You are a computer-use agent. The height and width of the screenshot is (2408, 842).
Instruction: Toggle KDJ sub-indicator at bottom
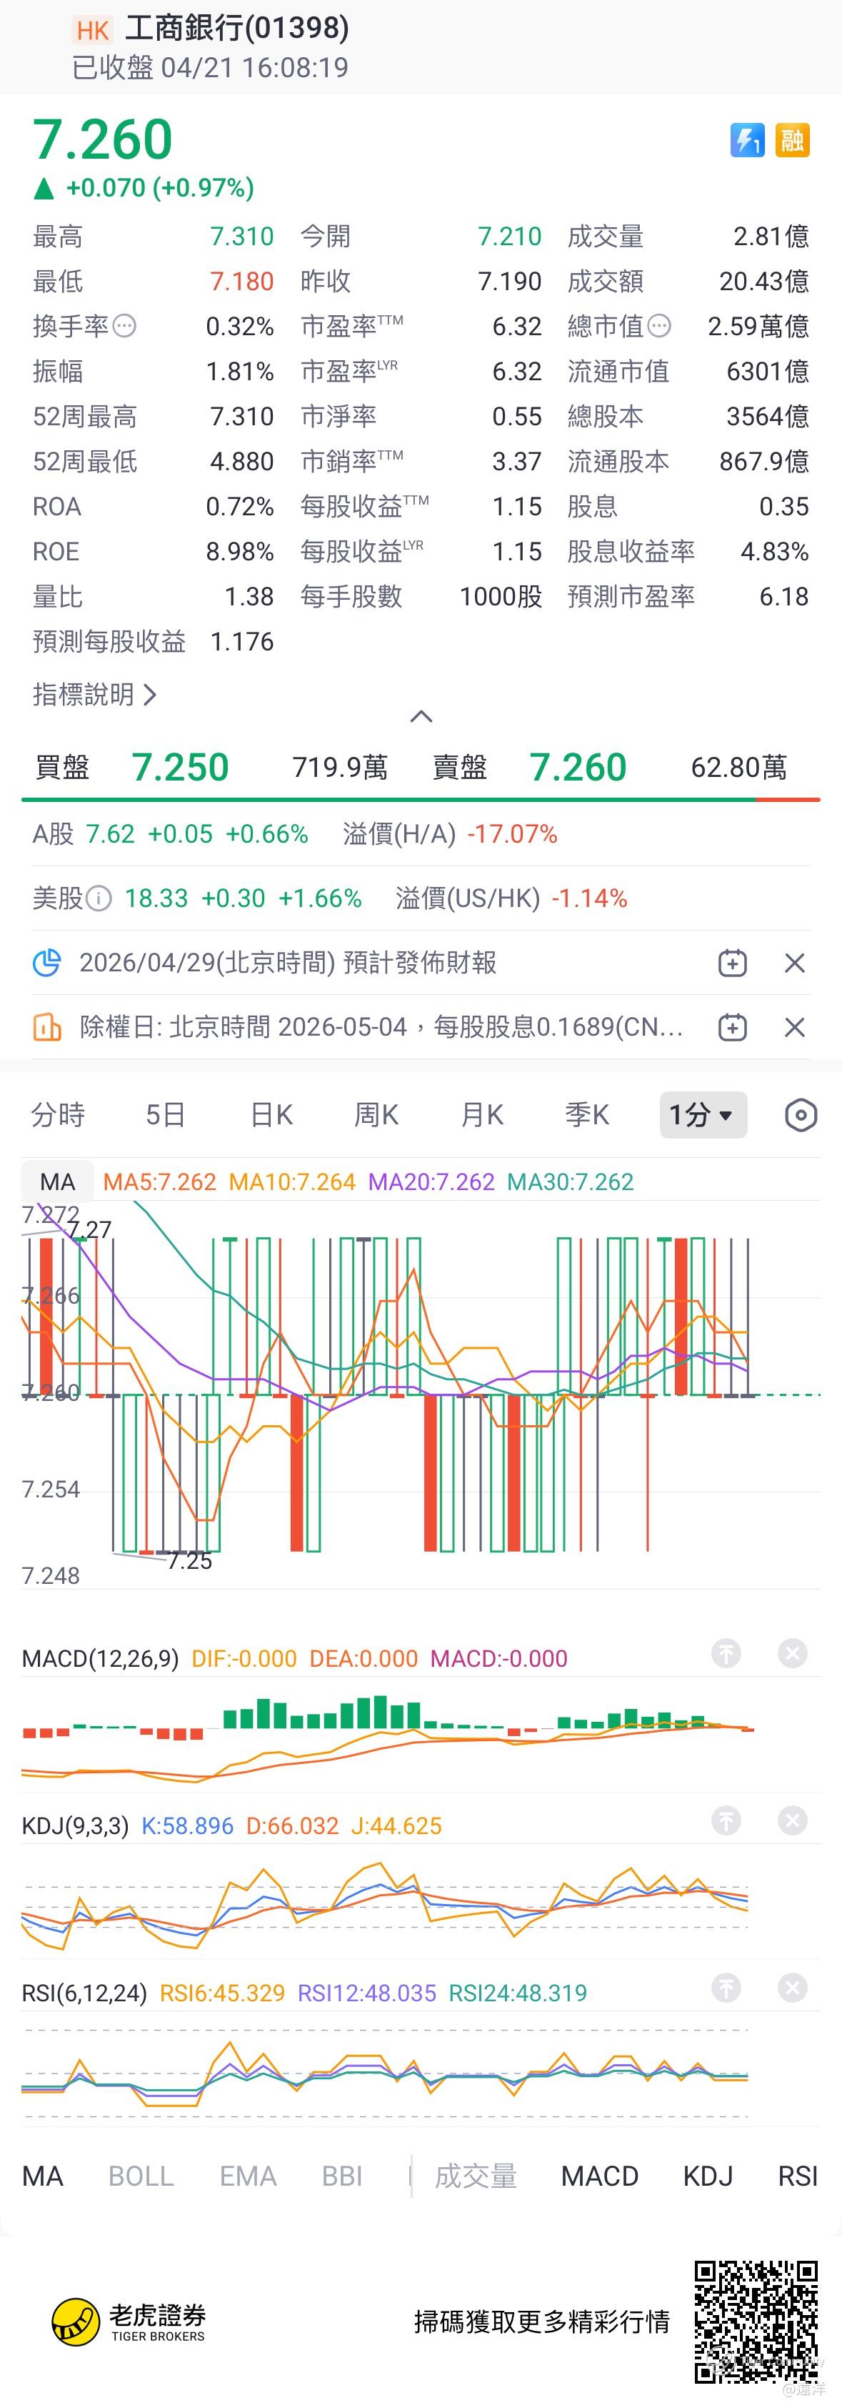708,2176
